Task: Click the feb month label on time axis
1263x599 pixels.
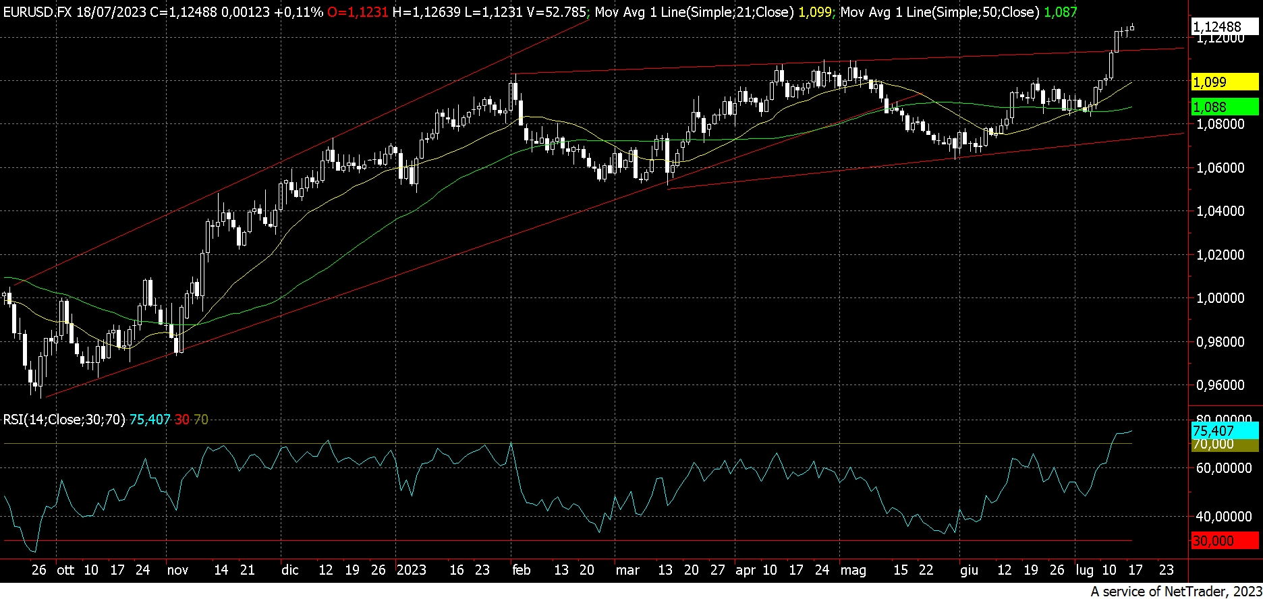Action: pos(522,570)
